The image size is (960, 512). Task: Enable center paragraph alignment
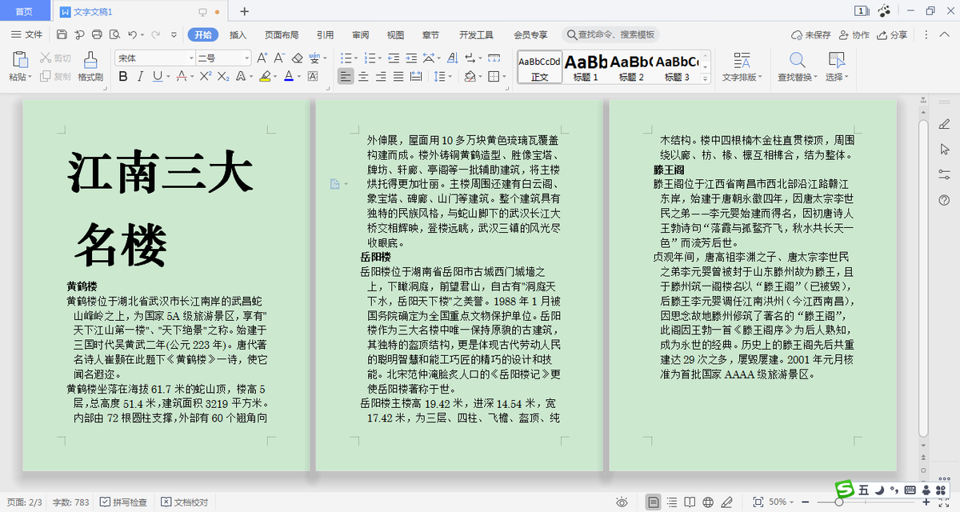(363, 75)
